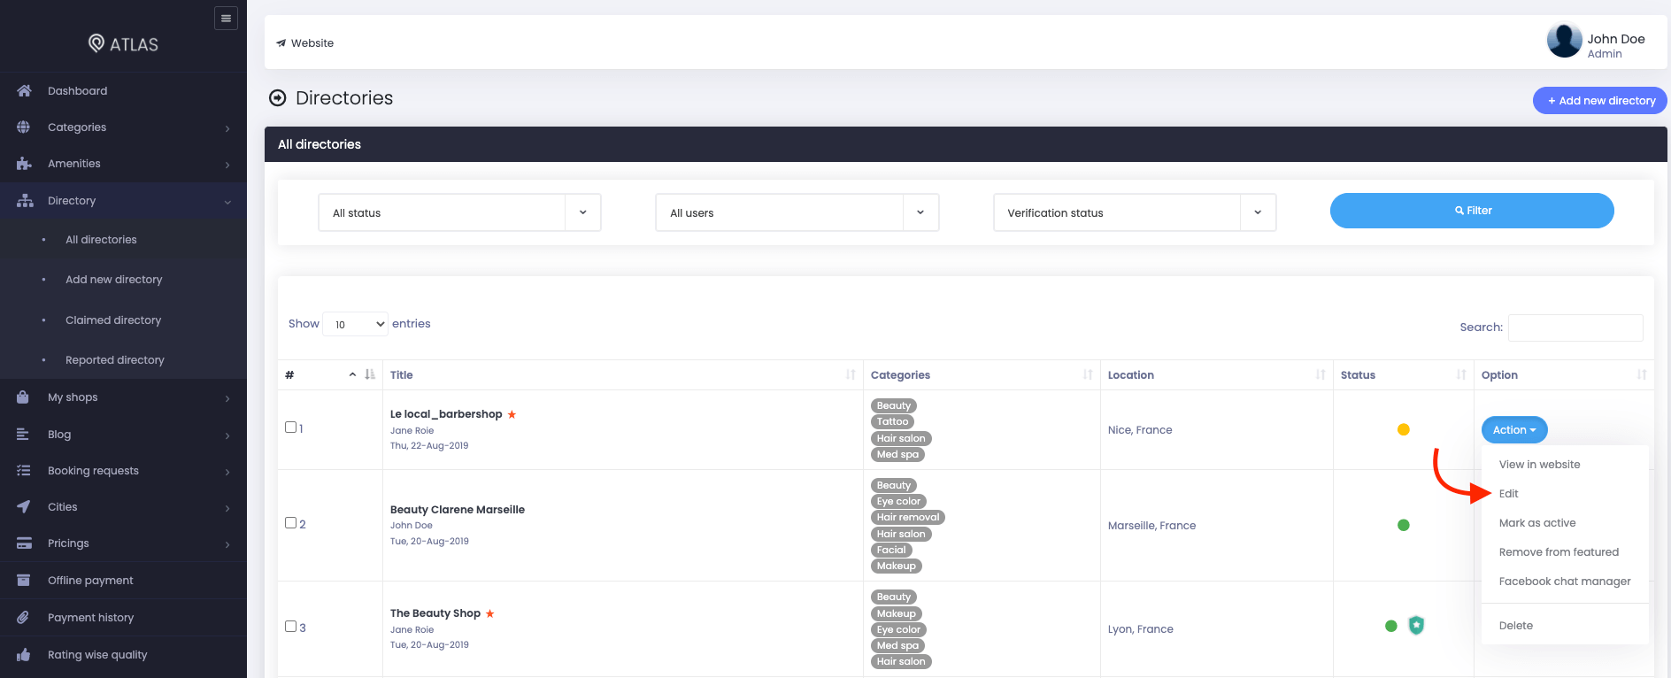Click the Dashboard home icon
This screenshot has height=678, width=1671.
click(x=24, y=90)
